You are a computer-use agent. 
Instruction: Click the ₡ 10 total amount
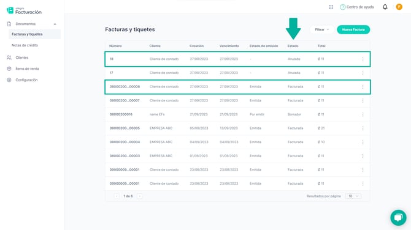point(321,142)
